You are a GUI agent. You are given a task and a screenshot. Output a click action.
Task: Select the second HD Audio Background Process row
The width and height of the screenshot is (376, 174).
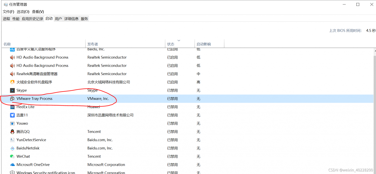(x=187, y=66)
